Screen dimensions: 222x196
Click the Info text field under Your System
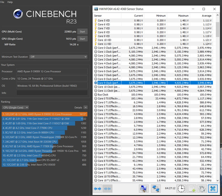(52, 93)
